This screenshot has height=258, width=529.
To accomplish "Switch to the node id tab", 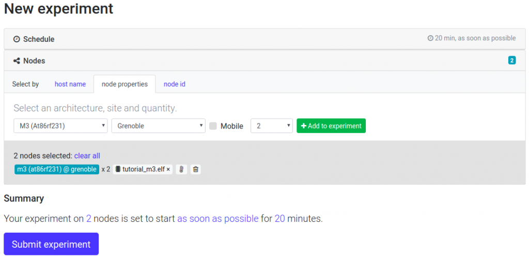I will pyautogui.click(x=175, y=84).
